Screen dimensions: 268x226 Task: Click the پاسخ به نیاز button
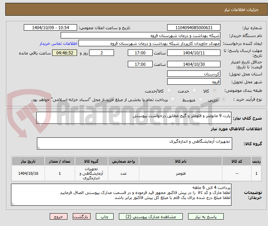pyautogui.click(x=206, y=217)
